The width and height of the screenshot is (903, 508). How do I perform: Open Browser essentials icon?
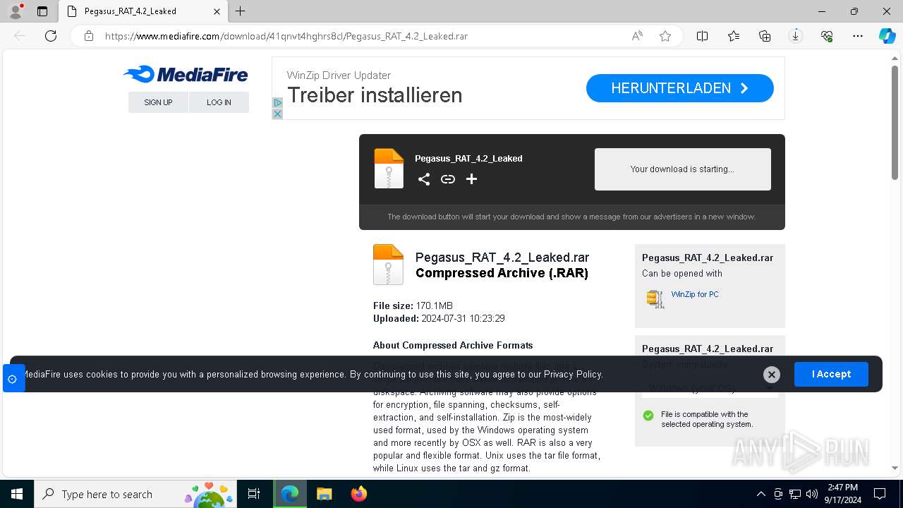(x=827, y=36)
